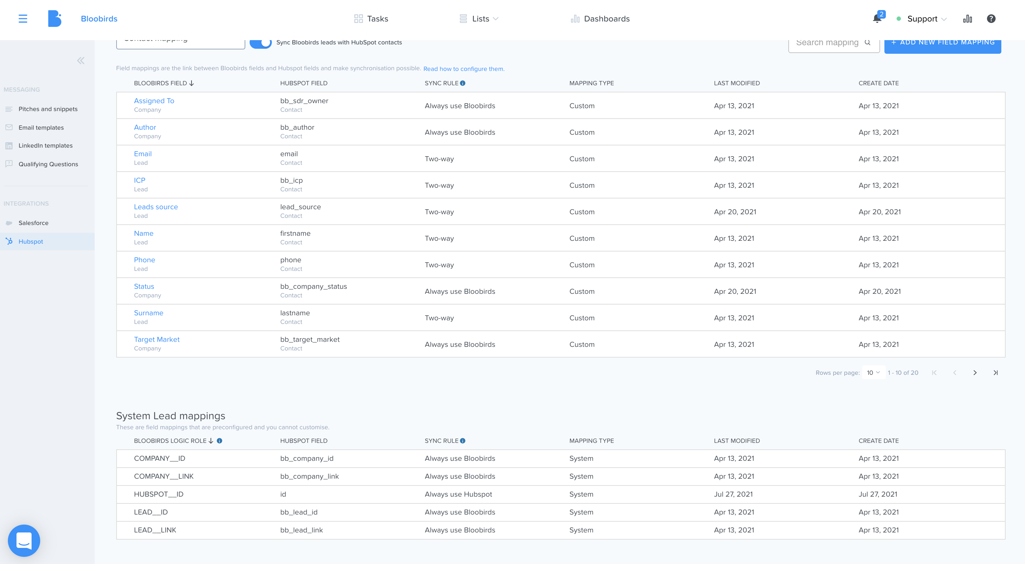Click the bb_company_status HubSpot field cell
This screenshot has height=564, width=1025.
pyautogui.click(x=313, y=287)
